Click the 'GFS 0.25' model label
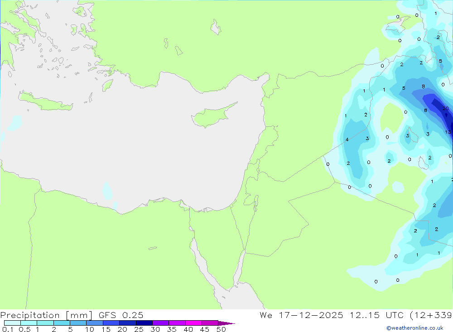 pyautogui.click(x=121, y=315)
